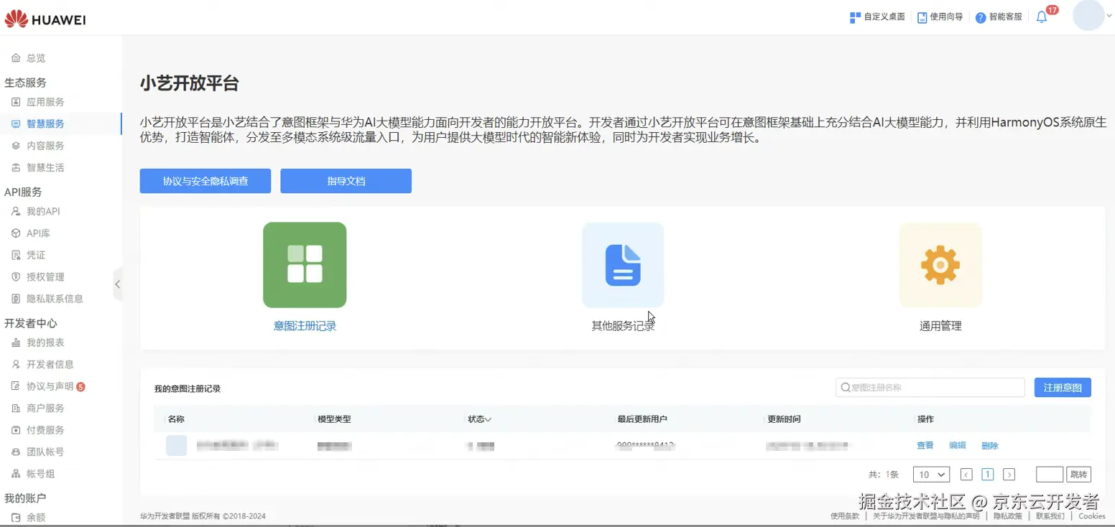Viewport: 1115px width, 527px height.
Task: Click the search magnifier icon
Action: pos(845,388)
